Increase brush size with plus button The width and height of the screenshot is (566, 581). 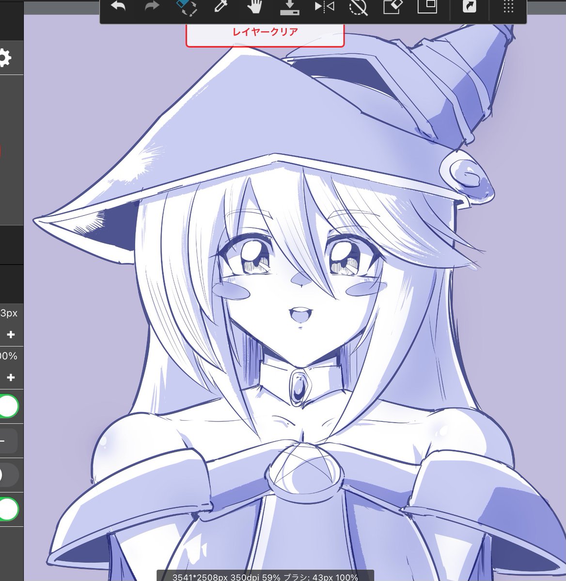(11, 335)
